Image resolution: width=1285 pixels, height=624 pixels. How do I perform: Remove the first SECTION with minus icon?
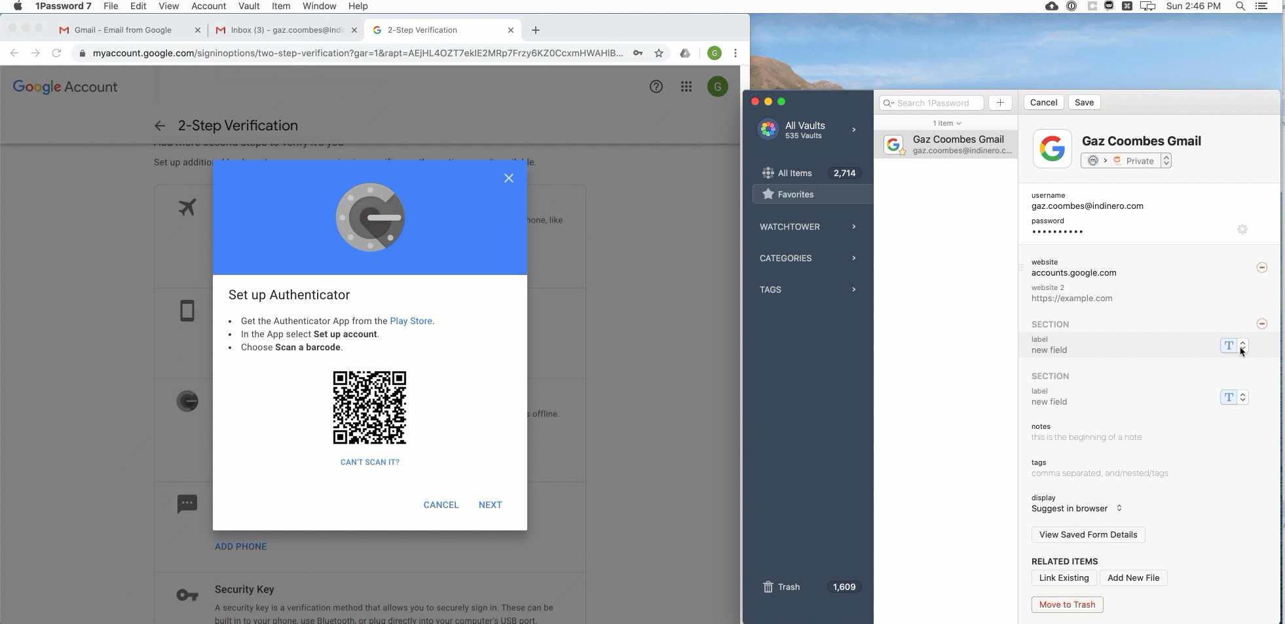coord(1262,323)
